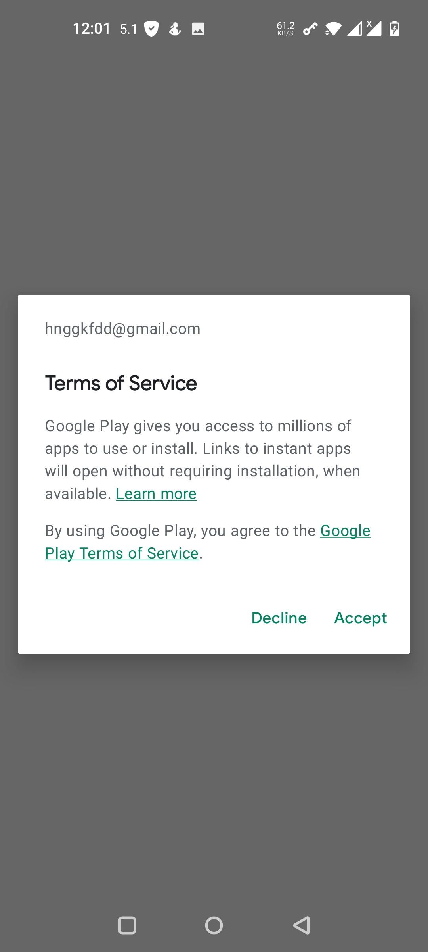Tap the image notification icon in status bar
This screenshot has width=428, height=952.
click(x=198, y=29)
